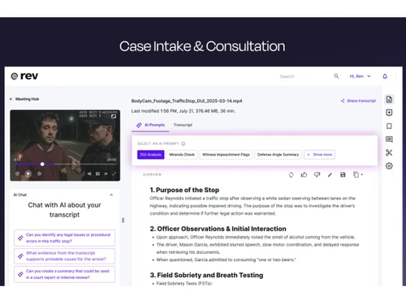Open the settings gear in right sidebar

click(x=389, y=165)
